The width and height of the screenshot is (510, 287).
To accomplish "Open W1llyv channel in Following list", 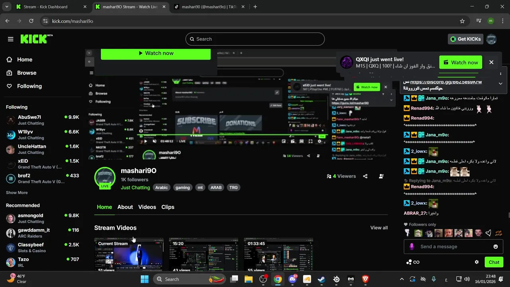I will coord(42,135).
